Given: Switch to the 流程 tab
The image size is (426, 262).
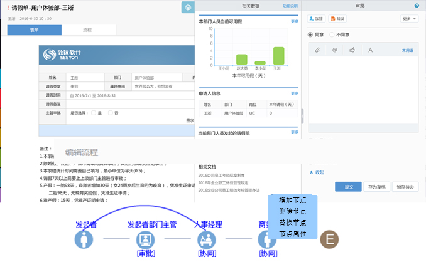Looking at the screenshot, I should coord(86,29).
